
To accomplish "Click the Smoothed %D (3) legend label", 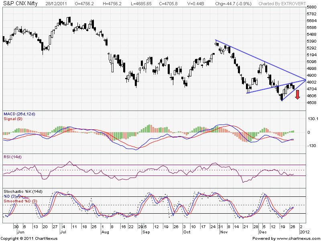I will click(20, 200).
